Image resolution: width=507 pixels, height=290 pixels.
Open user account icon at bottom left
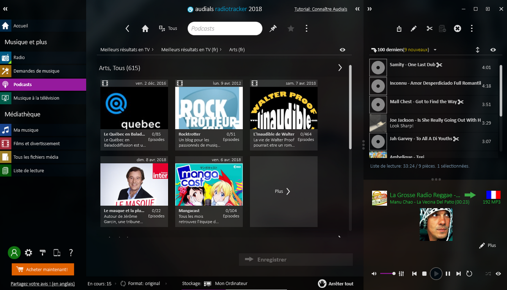pos(14,253)
